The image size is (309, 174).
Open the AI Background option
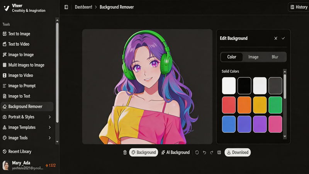point(175,152)
